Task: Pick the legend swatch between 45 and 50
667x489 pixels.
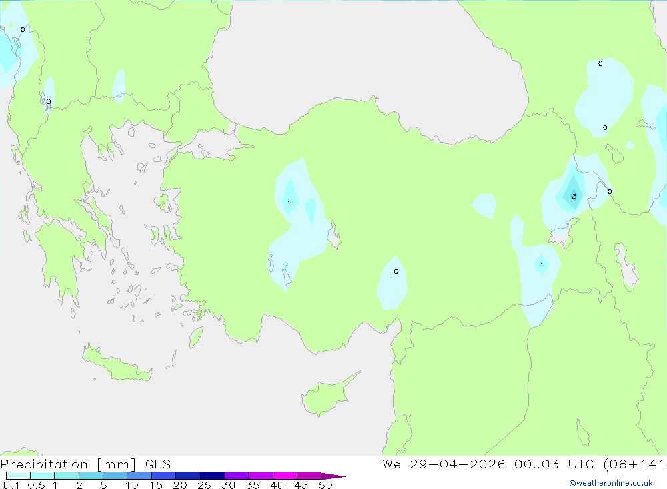Action: (x=309, y=476)
